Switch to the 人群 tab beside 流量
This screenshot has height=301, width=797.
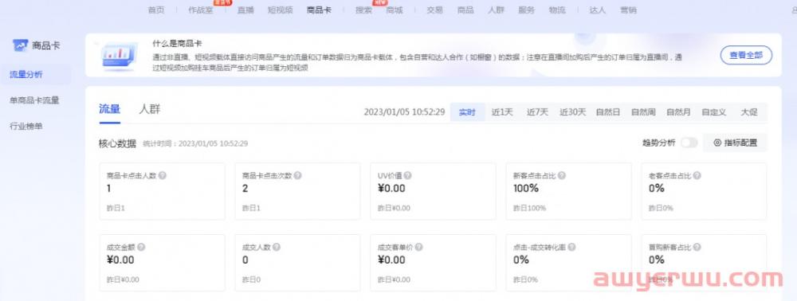click(x=150, y=109)
